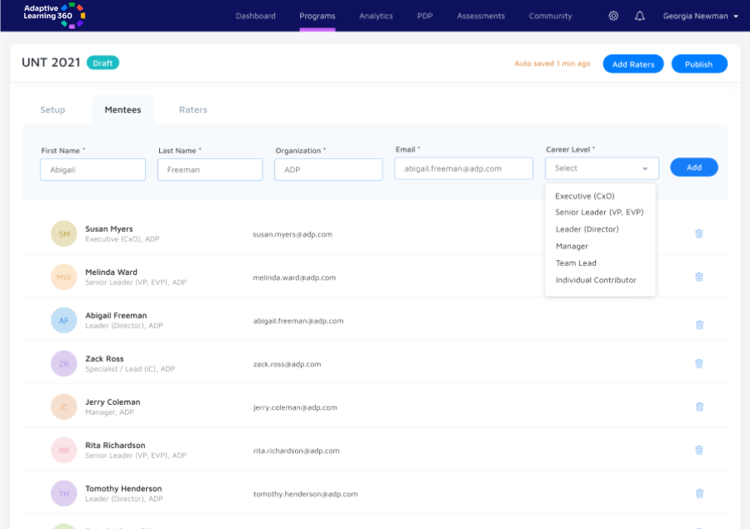Viewport: 750px width, 529px height.
Task: Click email abigail.freeman@adp.com in mentee list
Action: point(298,321)
